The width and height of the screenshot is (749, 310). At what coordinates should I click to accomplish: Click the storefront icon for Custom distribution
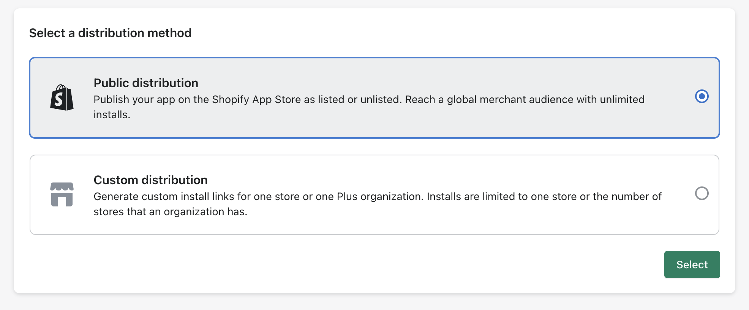(62, 194)
